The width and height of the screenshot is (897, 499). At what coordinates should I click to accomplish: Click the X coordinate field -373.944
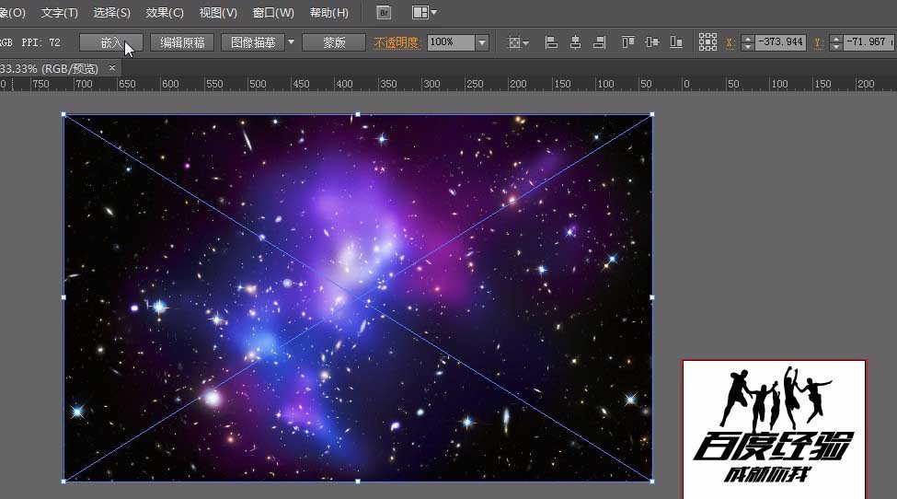pos(781,42)
